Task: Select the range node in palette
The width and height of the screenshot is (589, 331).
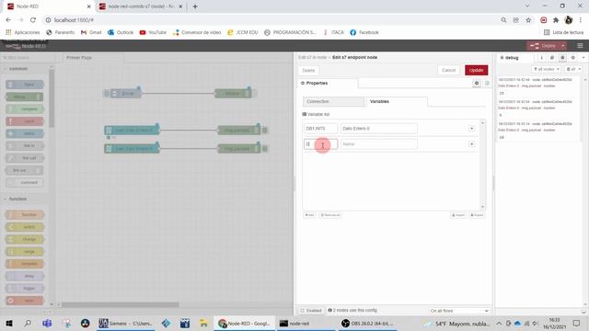Action: (x=25, y=251)
